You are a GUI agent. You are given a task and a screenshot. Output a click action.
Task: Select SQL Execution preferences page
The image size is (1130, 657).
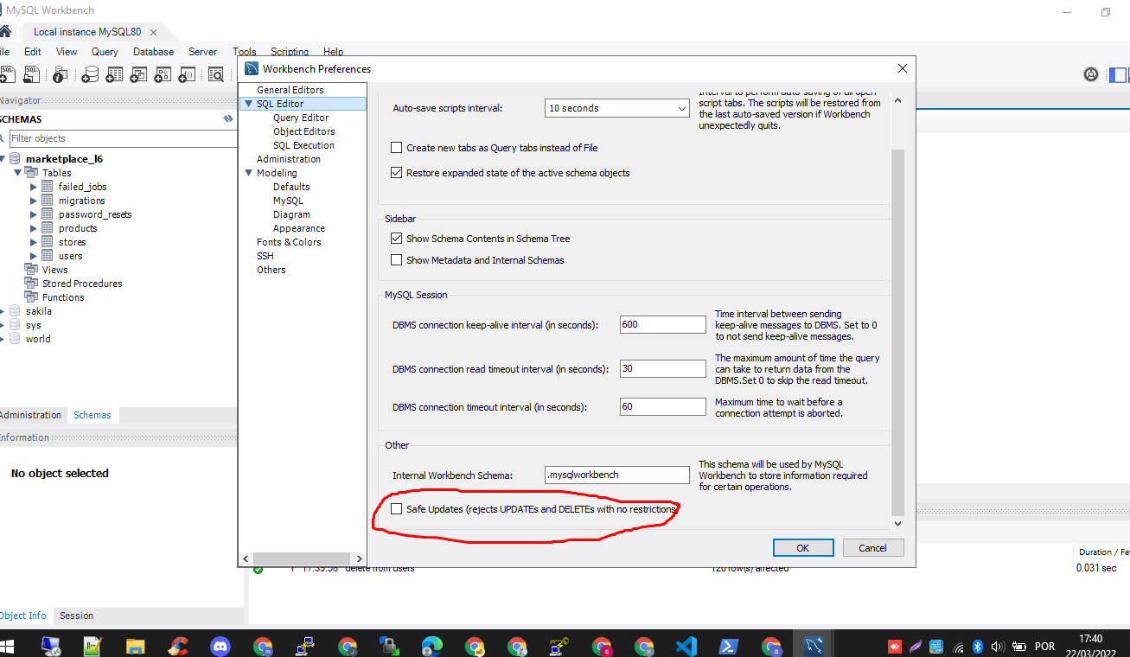(x=303, y=145)
